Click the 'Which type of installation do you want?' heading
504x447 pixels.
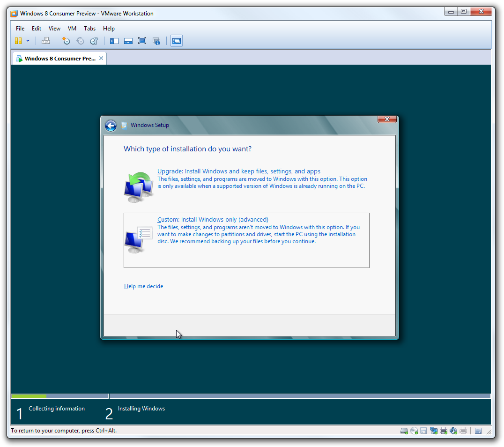click(188, 149)
